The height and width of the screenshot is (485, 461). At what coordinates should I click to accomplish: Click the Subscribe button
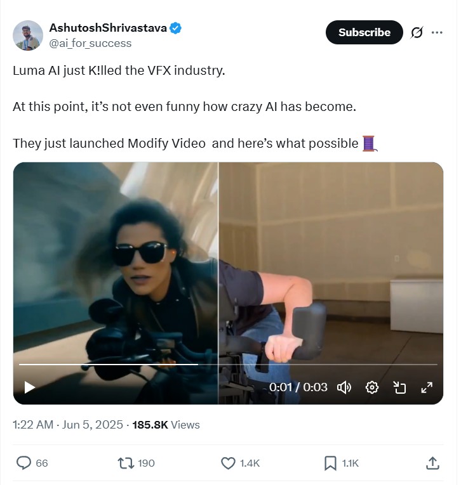[x=364, y=32]
